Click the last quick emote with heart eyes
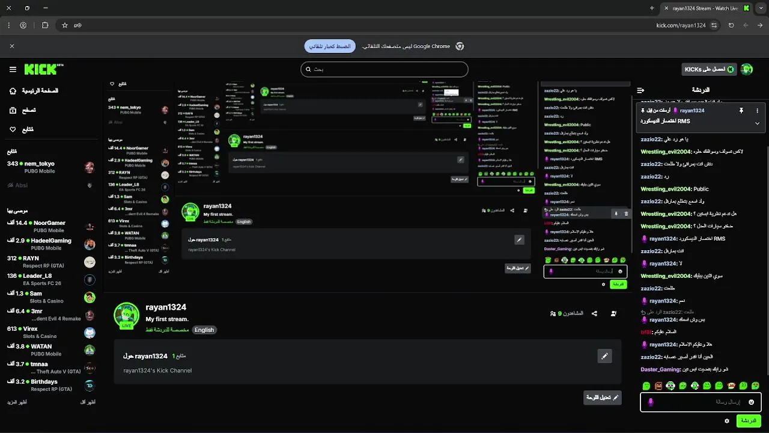This screenshot has width=769, height=433. pos(756,385)
